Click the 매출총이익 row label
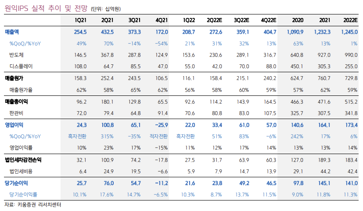Screen dimensions: 363x211 (17, 101)
